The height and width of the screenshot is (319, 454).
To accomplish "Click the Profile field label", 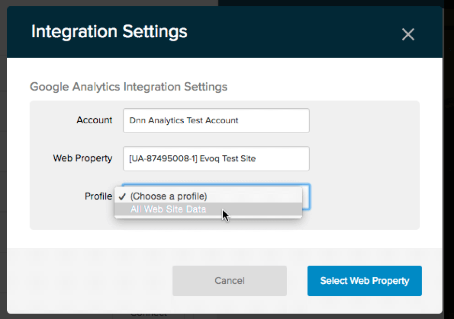I will (98, 196).
